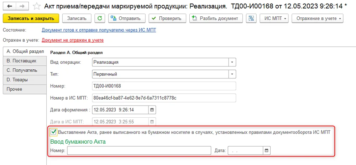Switch to tab B. Поставщик
Image resolution: width=356 pixels, height=165 pixels.
tap(25, 61)
